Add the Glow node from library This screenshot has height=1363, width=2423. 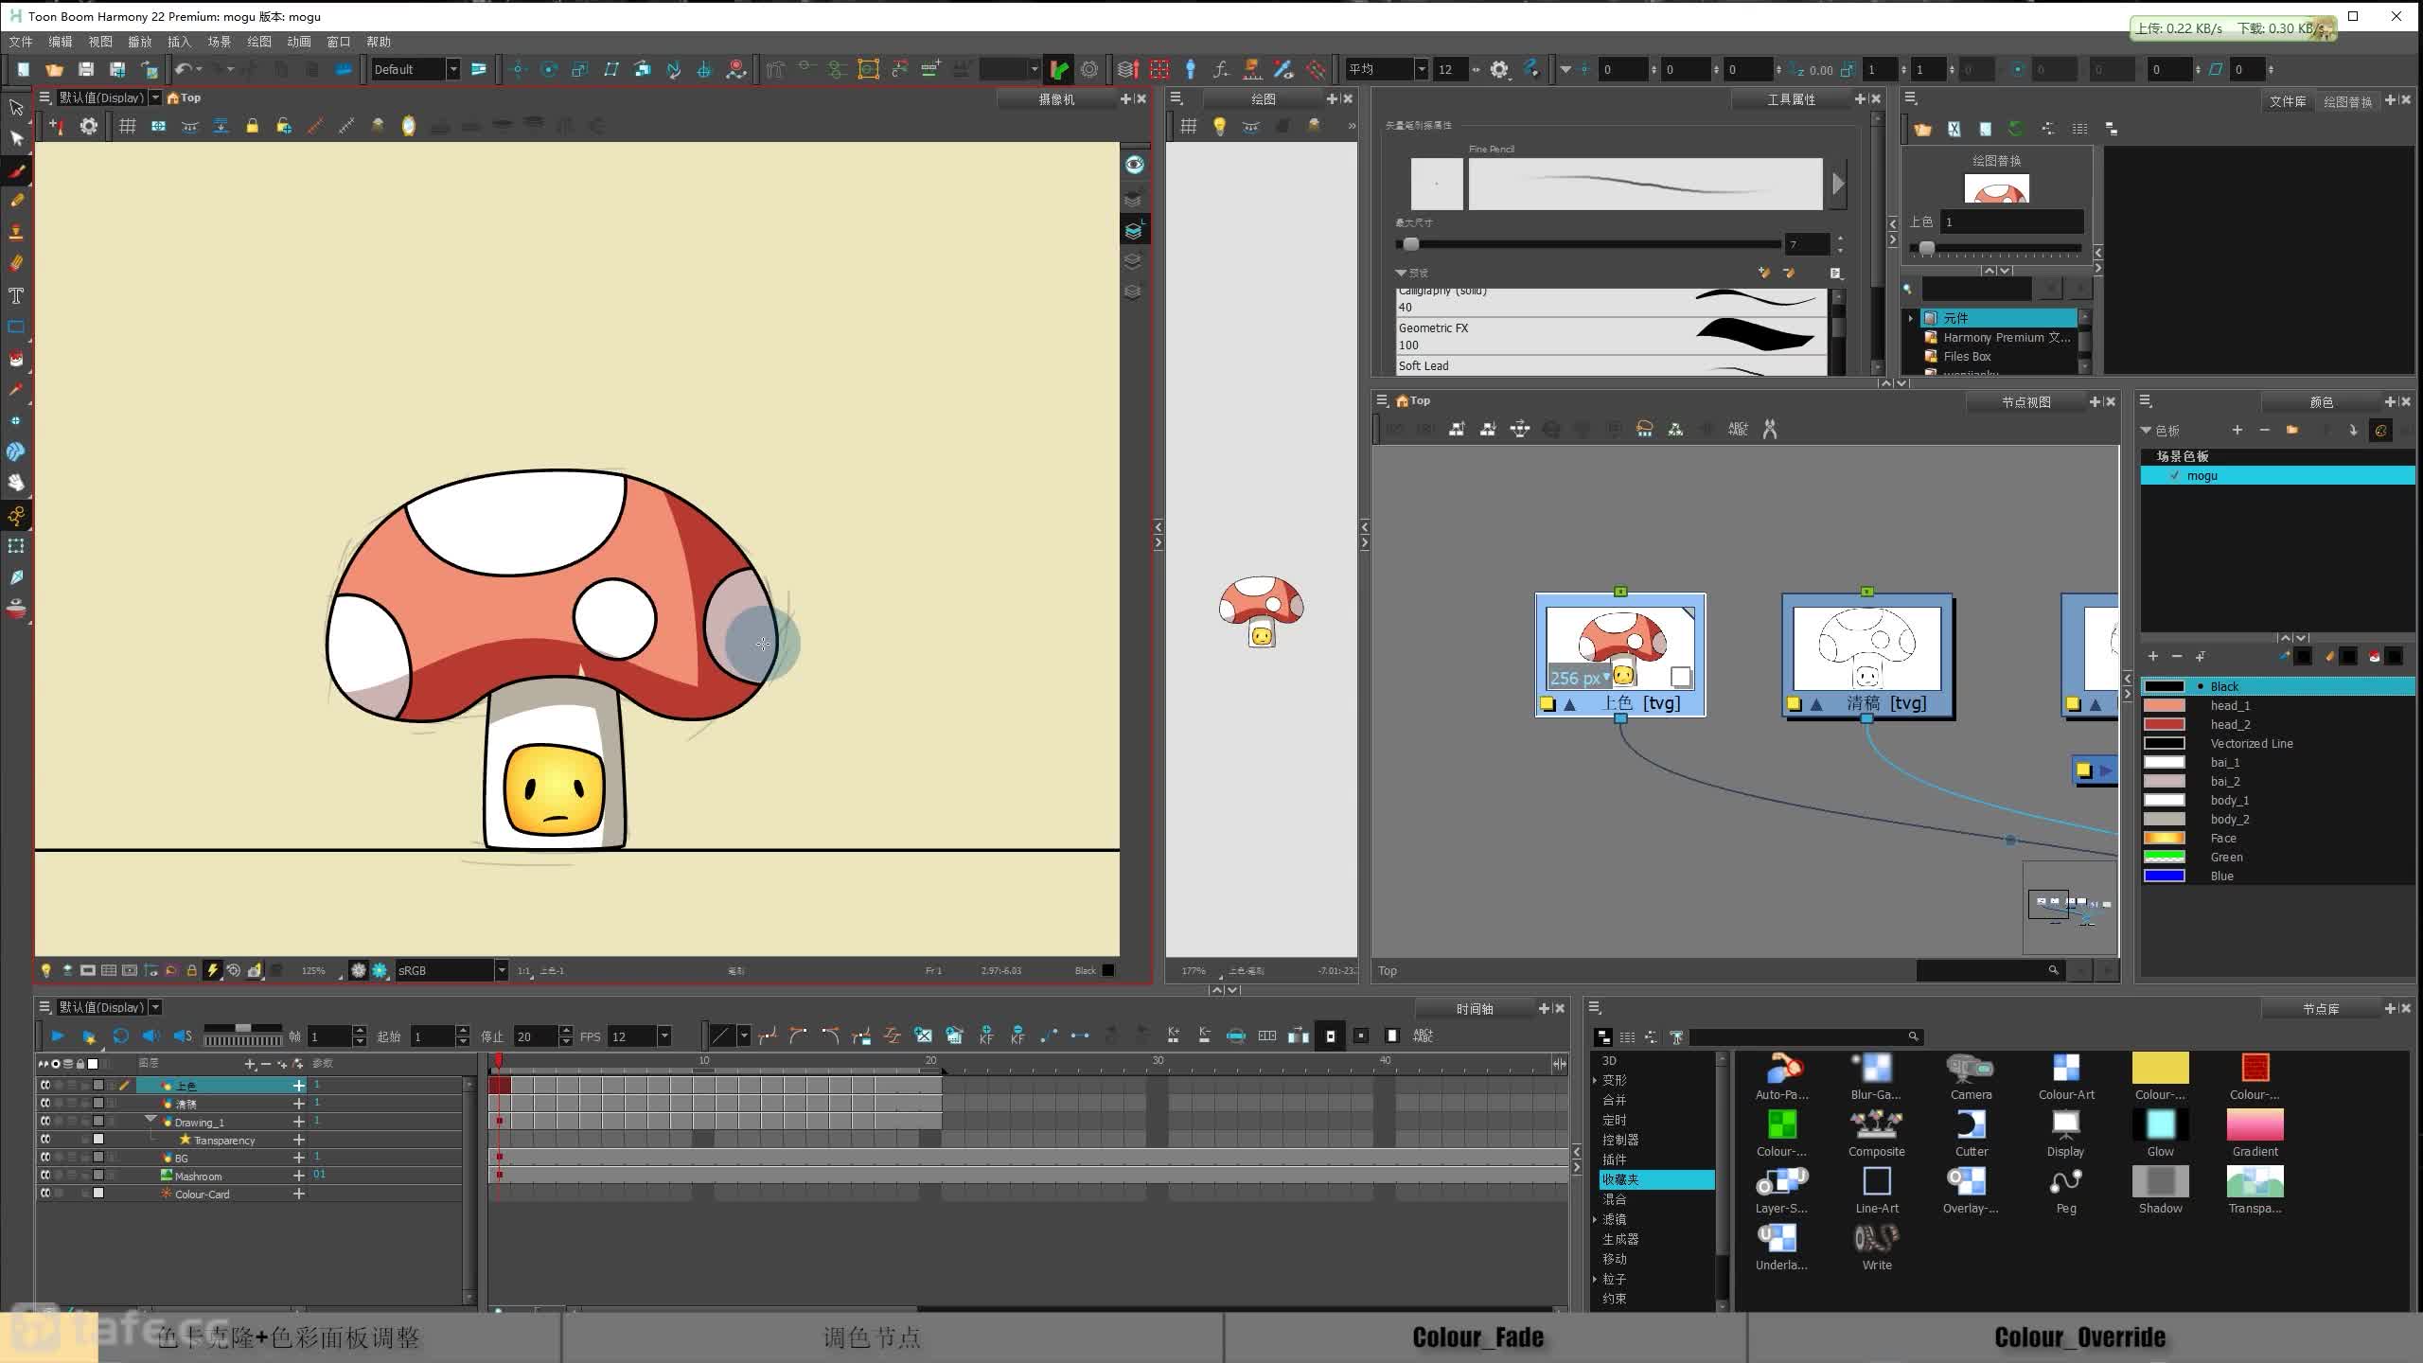coord(2160,1132)
